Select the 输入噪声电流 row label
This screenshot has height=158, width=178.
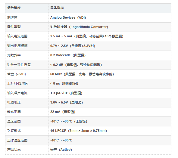17,93
